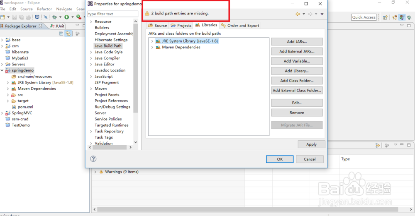Open the Problems view menu triangle
Viewport: 415px width, 216px height.
pos(395,145)
